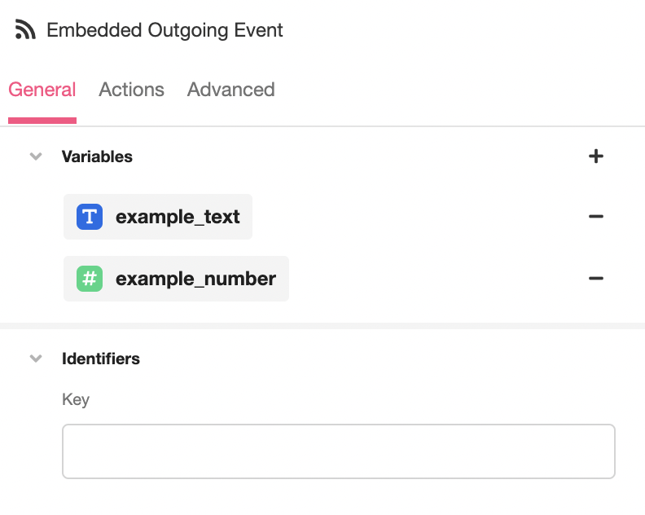Remove the example_number variable
The height and width of the screenshot is (515, 645).
[595, 279]
